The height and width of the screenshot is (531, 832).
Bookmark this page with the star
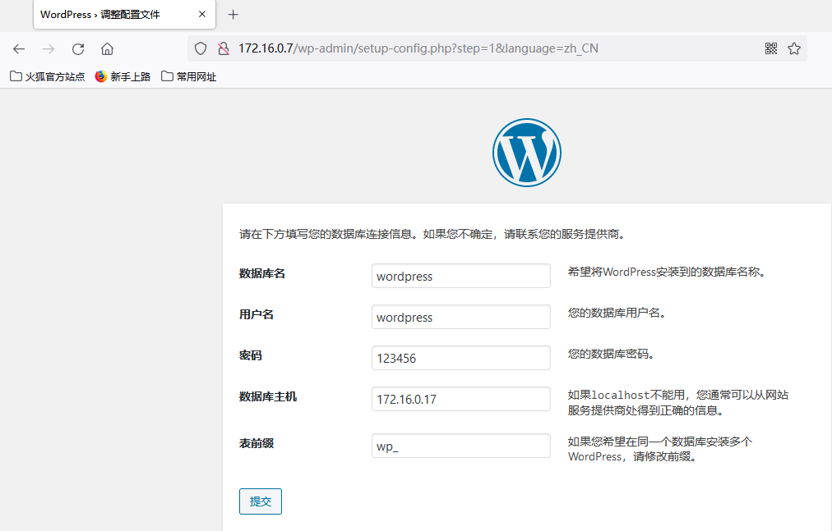pyautogui.click(x=794, y=48)
